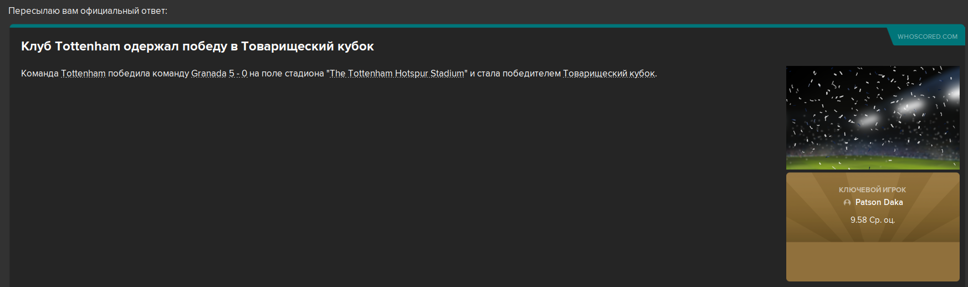Click the 9.58 Ср. оц. rating
Screen dimensions: 968x287
coord(873,220)
